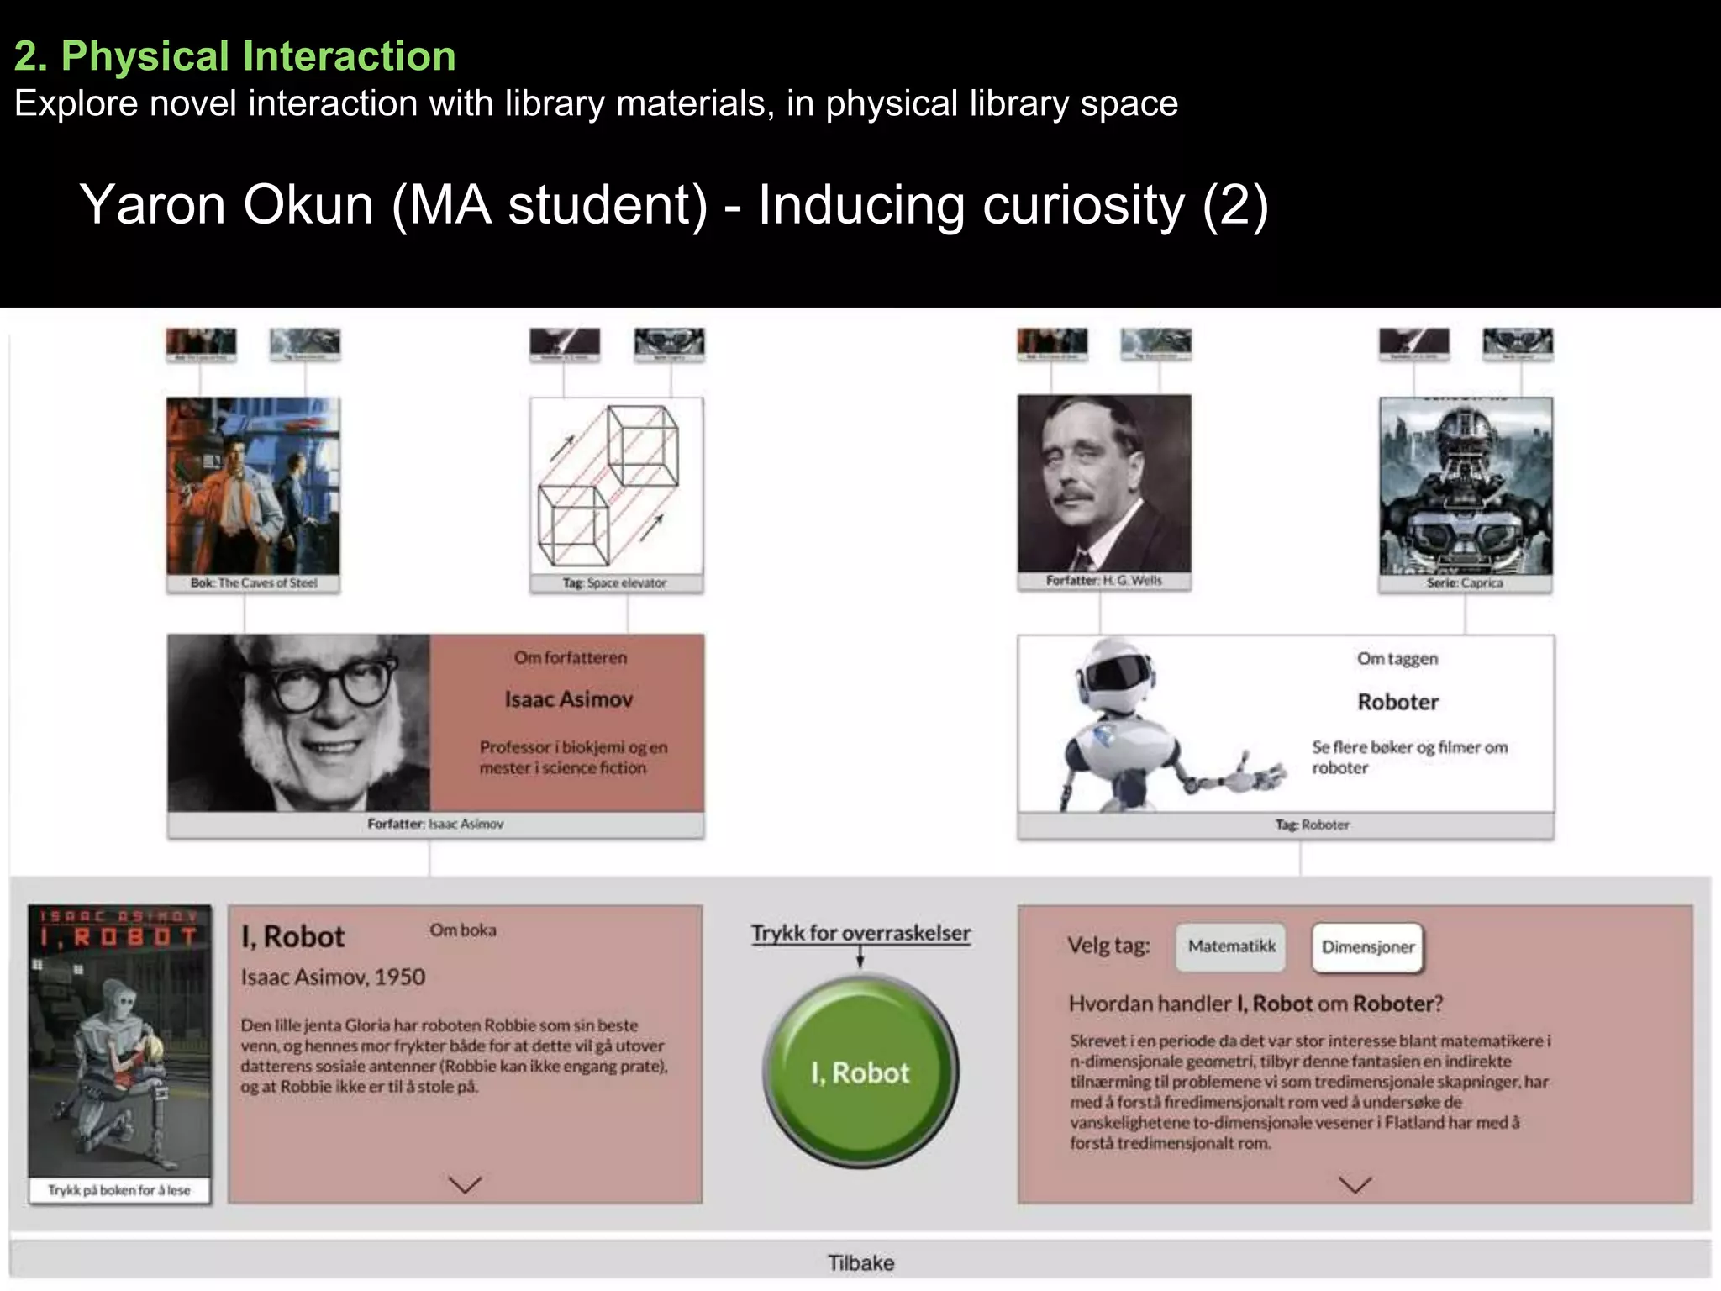Click the Tag: Space elevator caption
The image size is (1721, 1291).
[615, 583]
